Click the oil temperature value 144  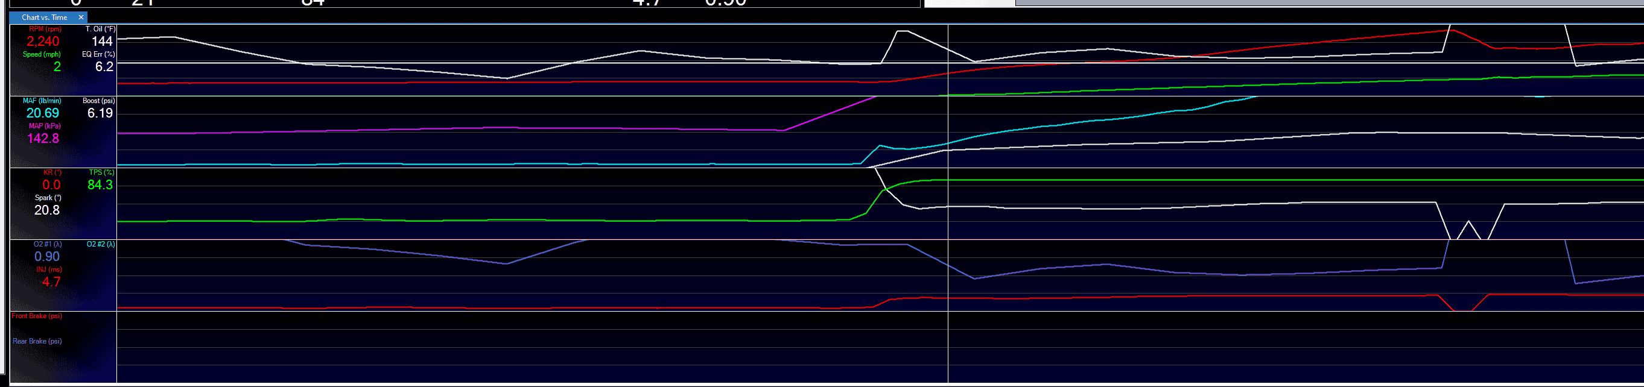[x=102, y=42]
